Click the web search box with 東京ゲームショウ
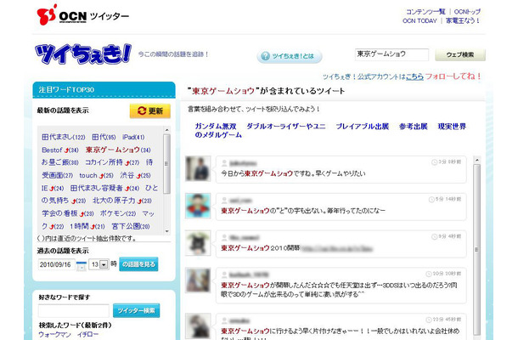This screenshot has height=340, width=518. point(391,54)
